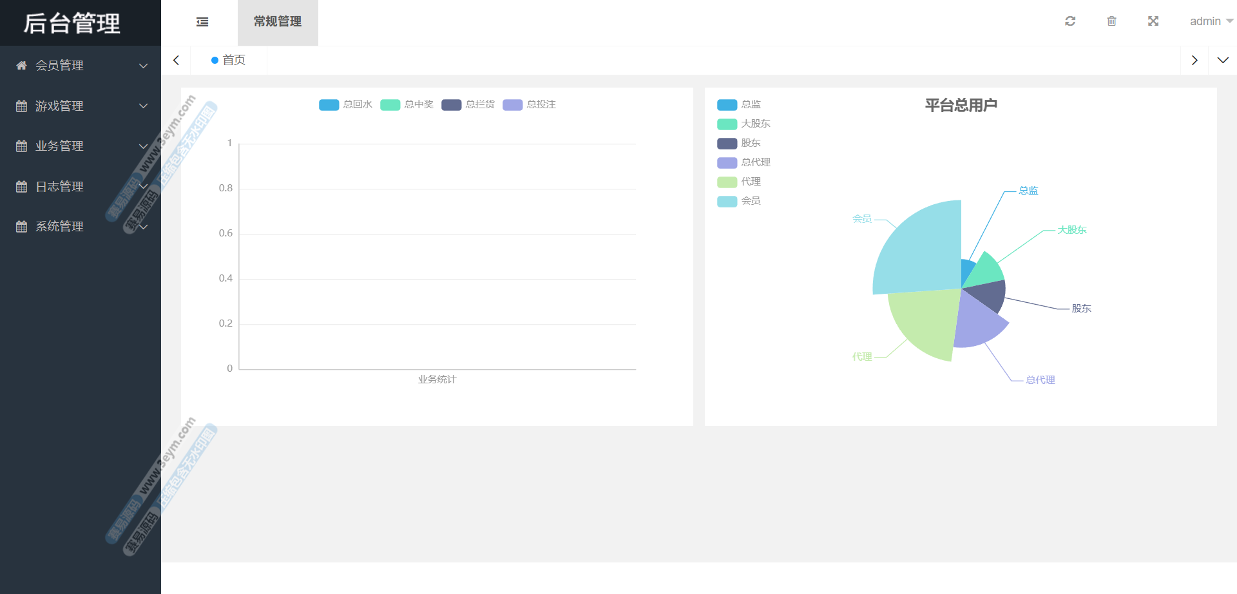Switch to the 首页 tab

[x=229, y=60]
